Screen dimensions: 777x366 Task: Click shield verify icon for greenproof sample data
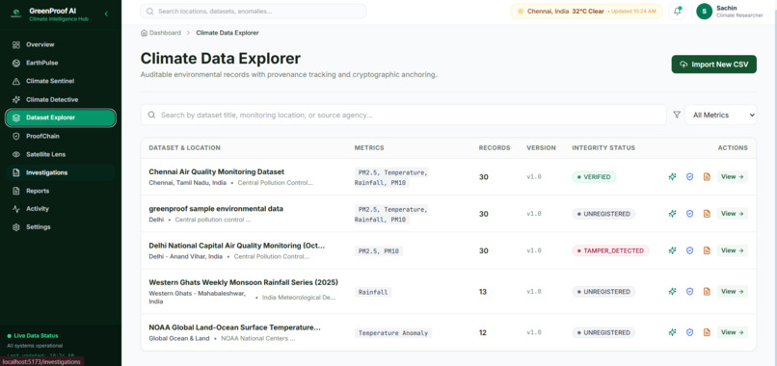click(x=689, y=214)
